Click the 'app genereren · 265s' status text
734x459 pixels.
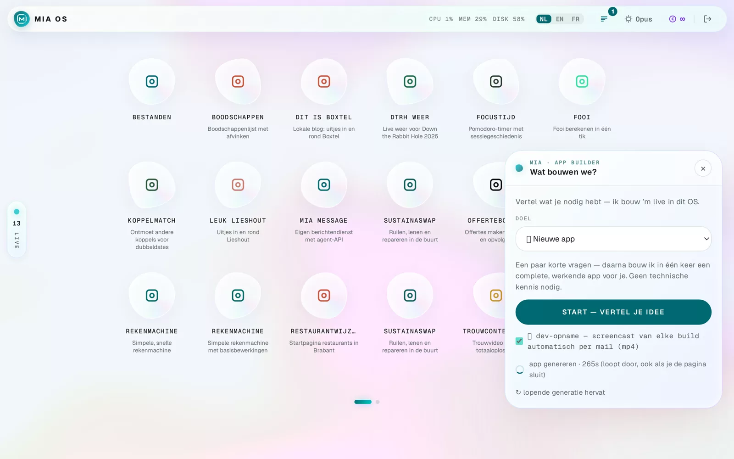[x=617, y=369]
